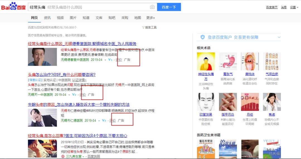Switch to 网页 tab
The image size is (301, 159).
coord(34,18)
